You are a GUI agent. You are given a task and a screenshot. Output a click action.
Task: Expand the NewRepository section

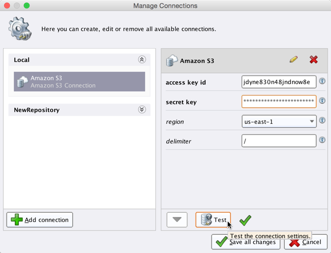142,110
